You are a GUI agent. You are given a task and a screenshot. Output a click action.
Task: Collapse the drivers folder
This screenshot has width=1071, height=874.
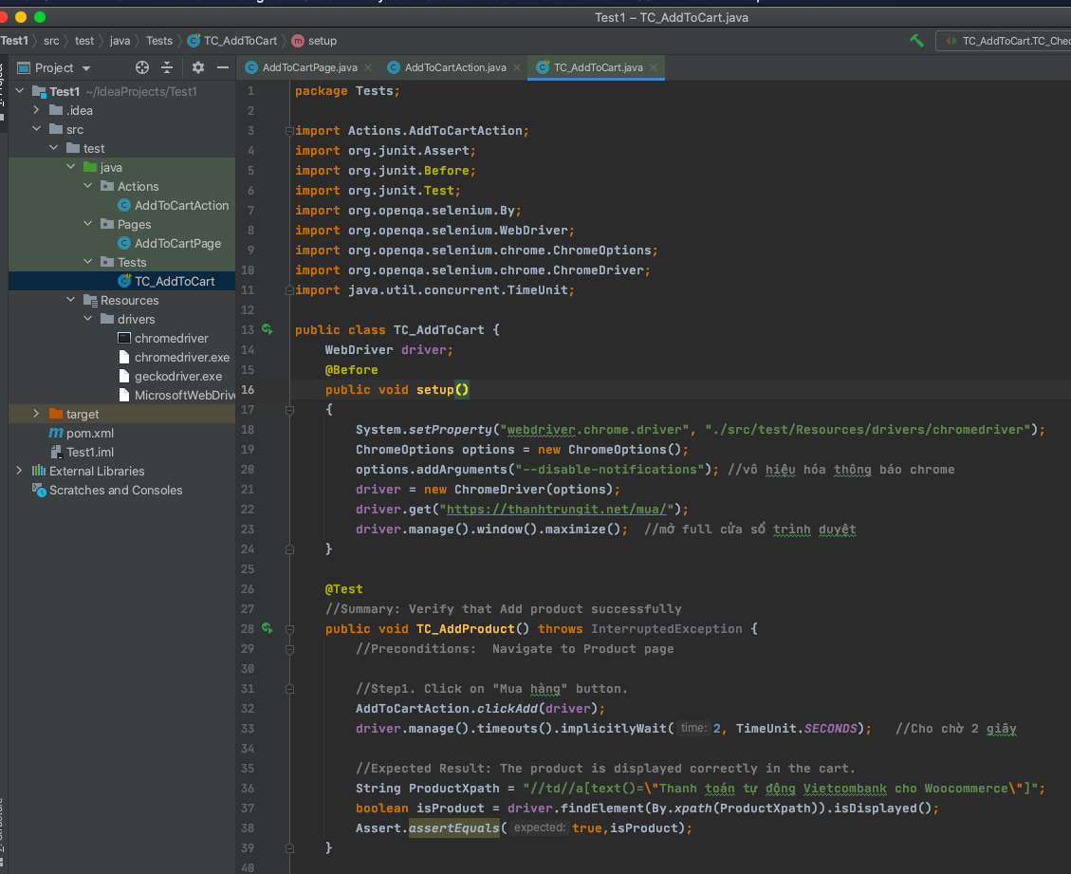87,319
